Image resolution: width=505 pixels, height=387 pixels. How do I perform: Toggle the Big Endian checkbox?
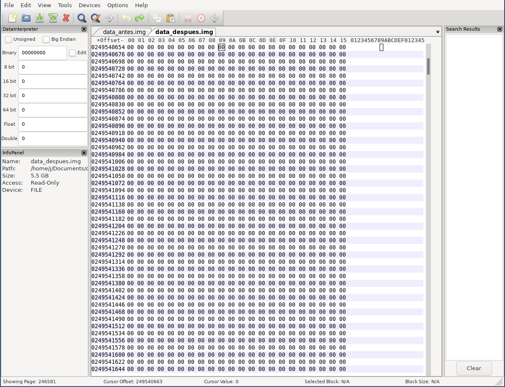[x=46, y=39]
